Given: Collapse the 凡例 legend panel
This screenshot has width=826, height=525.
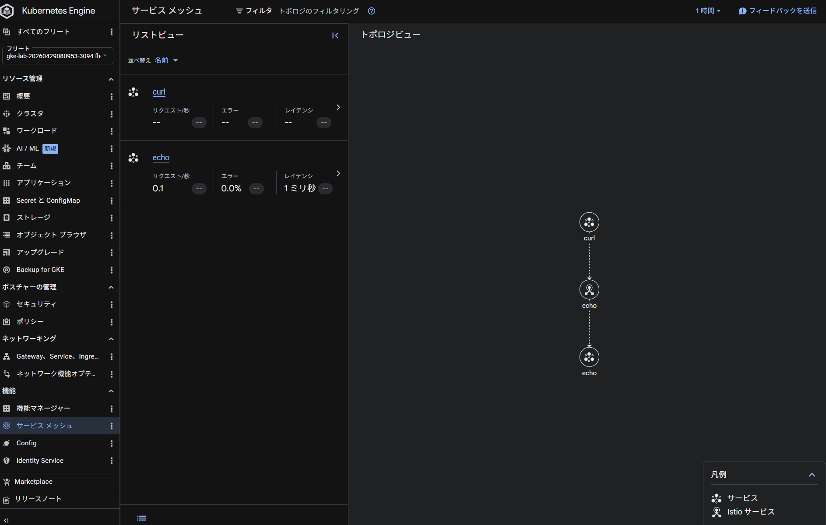Looking at the screenshot, I should click(812, 475).
